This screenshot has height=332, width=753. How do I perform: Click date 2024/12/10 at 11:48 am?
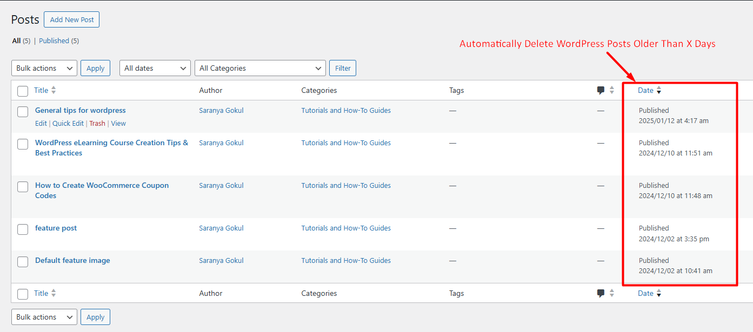coord(676,195)
